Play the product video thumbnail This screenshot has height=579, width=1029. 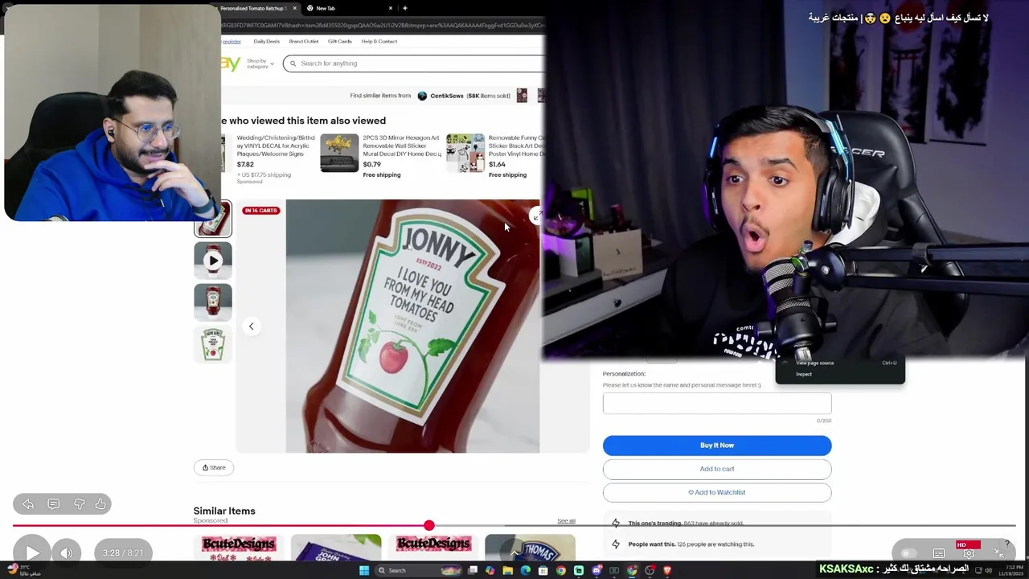coord(213,261)
